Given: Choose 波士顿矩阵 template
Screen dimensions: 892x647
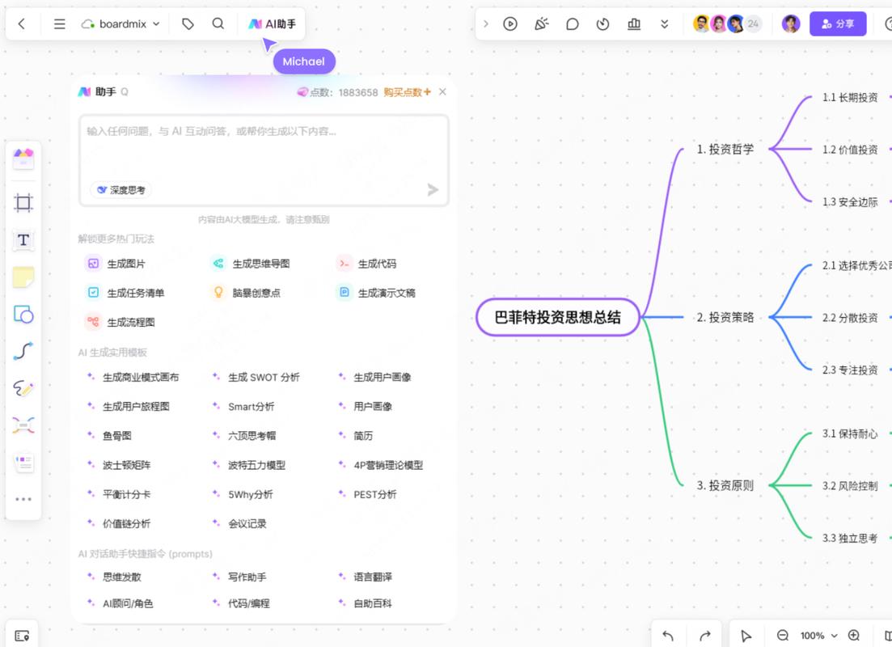Looking at the screenshot, I should (120, 465).
